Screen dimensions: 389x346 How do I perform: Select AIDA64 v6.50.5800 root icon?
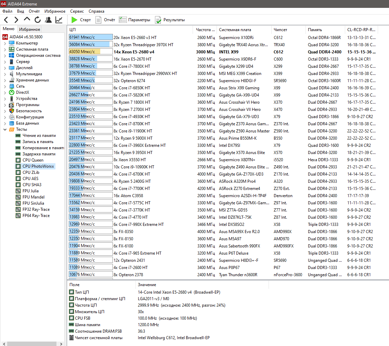click(5, 37)
